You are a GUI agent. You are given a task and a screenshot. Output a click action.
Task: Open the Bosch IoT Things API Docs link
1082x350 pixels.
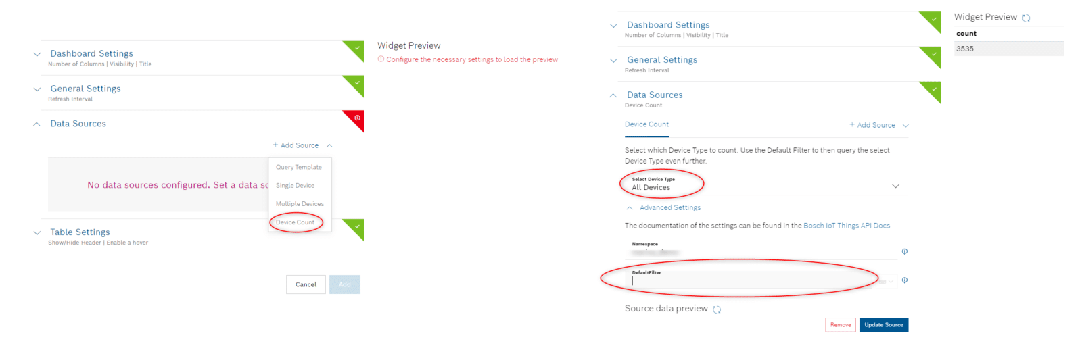(x=846, y=226)
